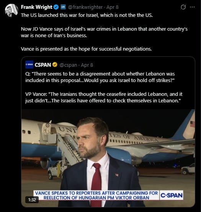Click the affiliate badge beside Frank Wright
Image resolution: width=201 pixels, height=212 pixels.
point(63,7)
